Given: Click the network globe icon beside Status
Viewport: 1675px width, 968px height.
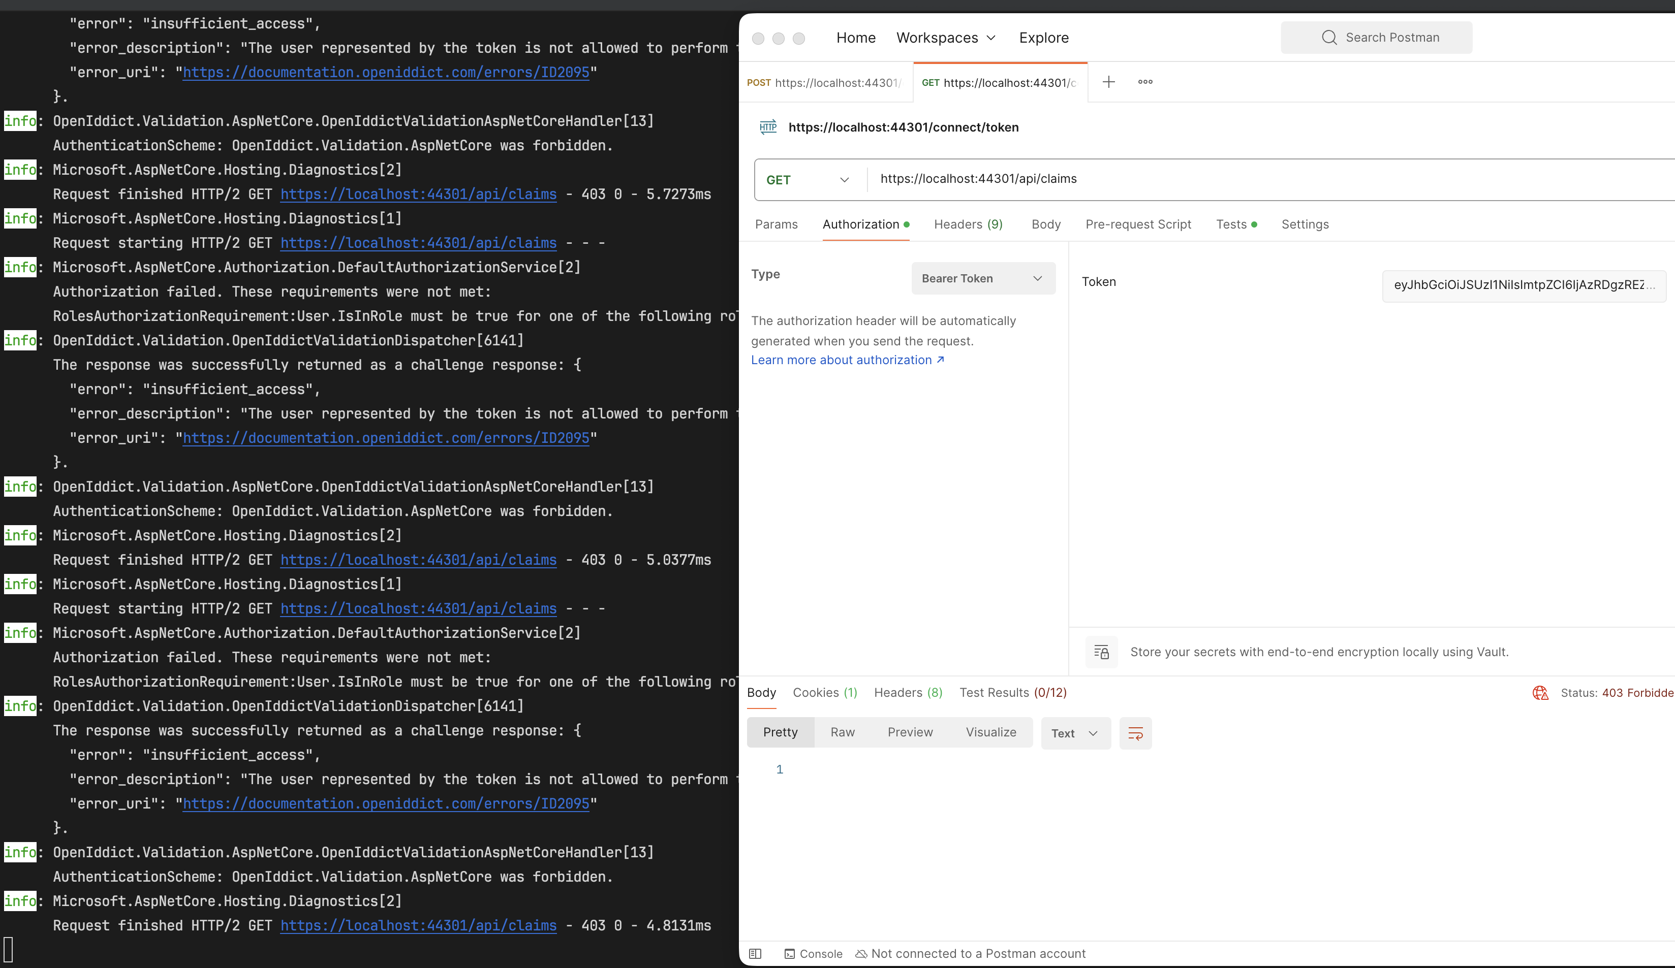Looking at the screenshot, I should [1540, 693].
